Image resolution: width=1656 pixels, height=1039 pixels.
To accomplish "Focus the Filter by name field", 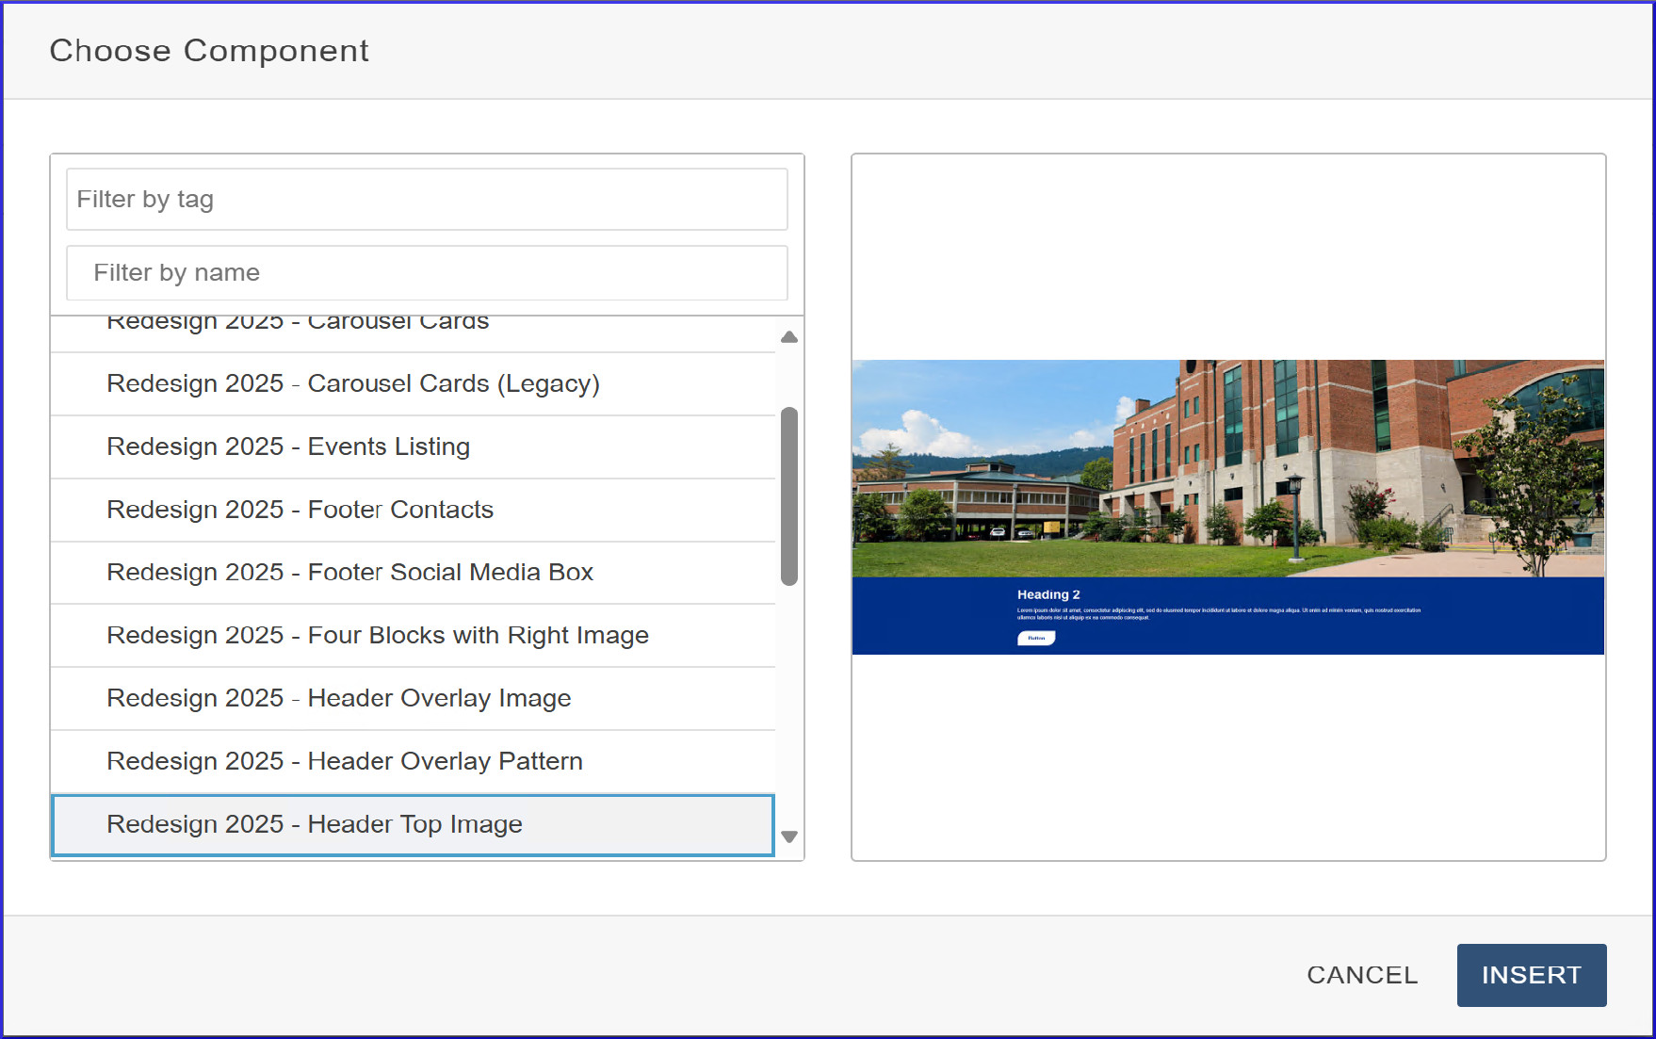I will 427,273.
